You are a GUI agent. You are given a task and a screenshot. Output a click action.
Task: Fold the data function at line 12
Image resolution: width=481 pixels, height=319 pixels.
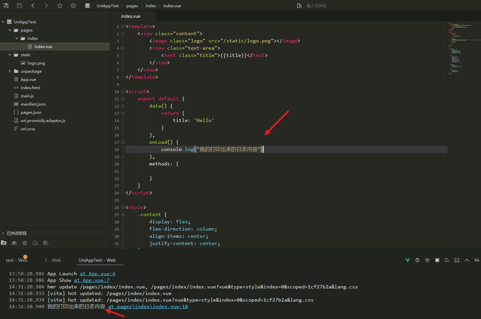point(123,106)
